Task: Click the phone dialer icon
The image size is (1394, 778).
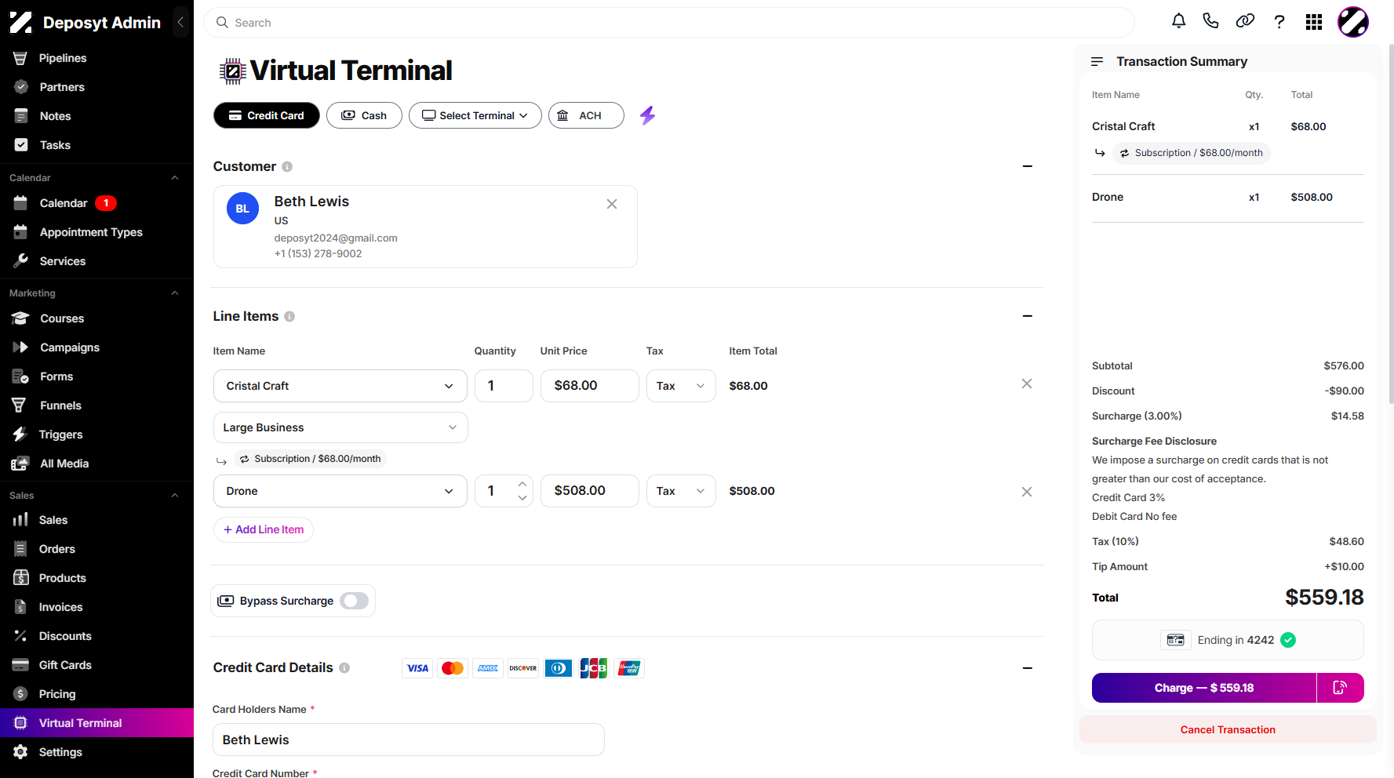Action: coord(1211,21)
